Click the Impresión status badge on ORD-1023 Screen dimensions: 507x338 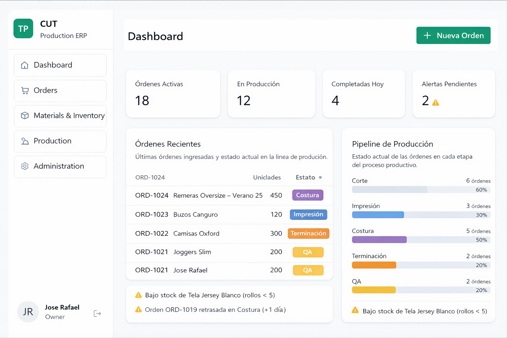[308, 214]
